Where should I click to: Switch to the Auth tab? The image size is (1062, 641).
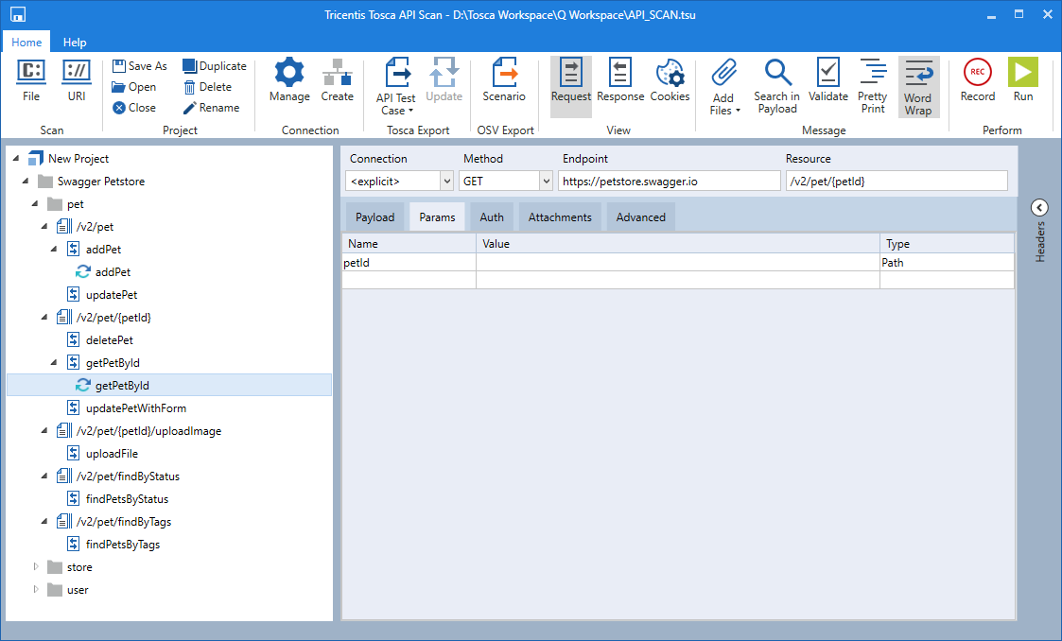tap(492, 217)
